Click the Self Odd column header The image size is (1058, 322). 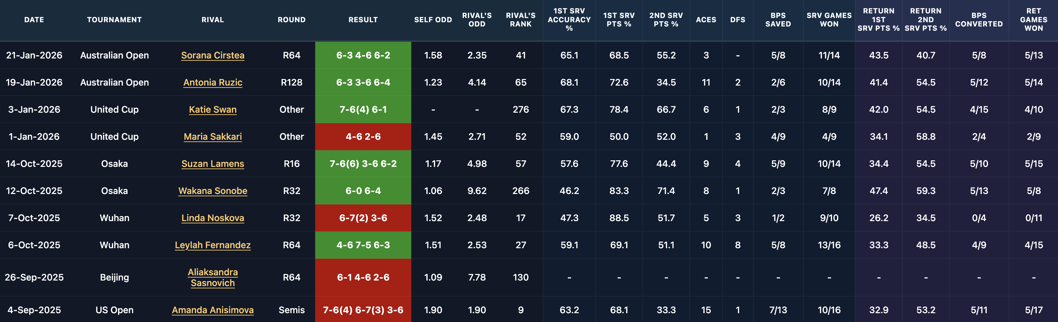(x=433, y=20)
